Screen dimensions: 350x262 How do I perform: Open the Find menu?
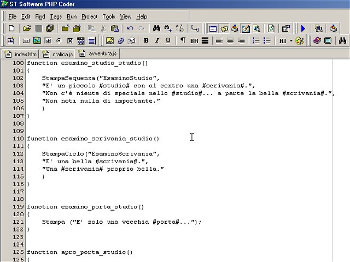click(40, 17)
